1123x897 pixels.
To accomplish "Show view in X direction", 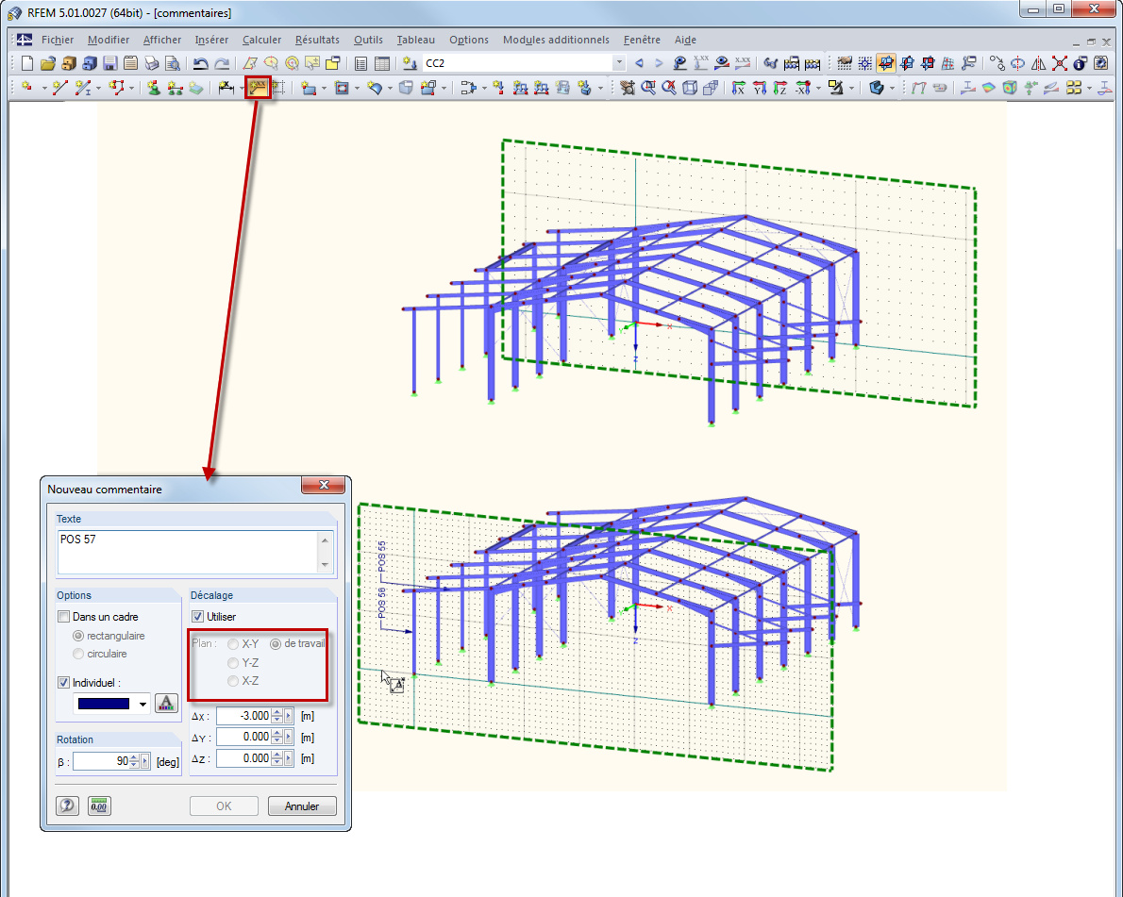I will pyautogui.click(x=738, y=88).
